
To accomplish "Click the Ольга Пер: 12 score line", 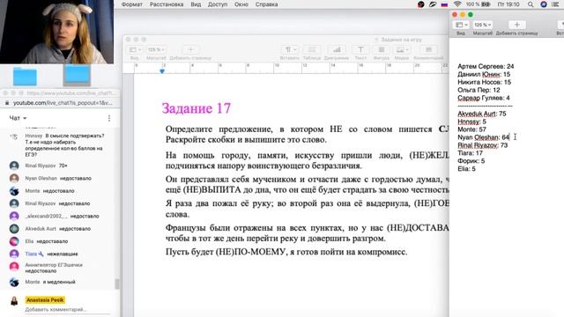I will coord(479,90).
